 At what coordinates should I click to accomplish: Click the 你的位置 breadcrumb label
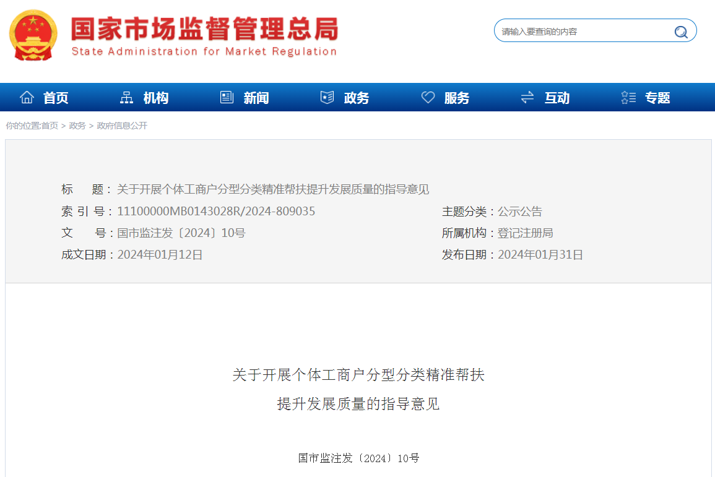pos(22,126)
